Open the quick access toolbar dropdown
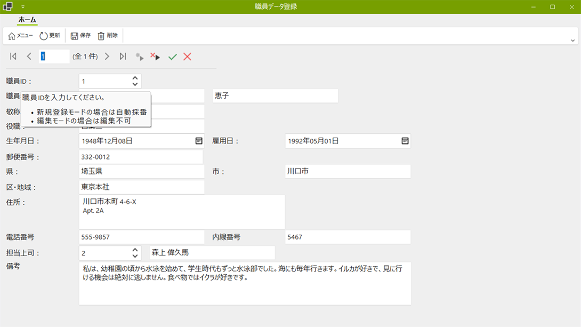This screenshot has width=581, height=327. pos(23,7)
